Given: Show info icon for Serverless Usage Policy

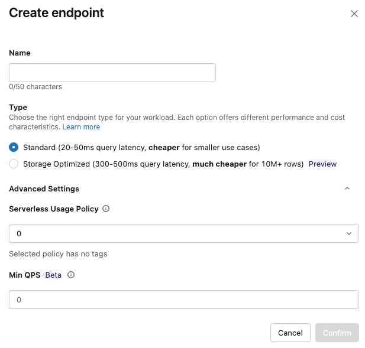Looking at the screenshot, I should click(x=106, y=209).
